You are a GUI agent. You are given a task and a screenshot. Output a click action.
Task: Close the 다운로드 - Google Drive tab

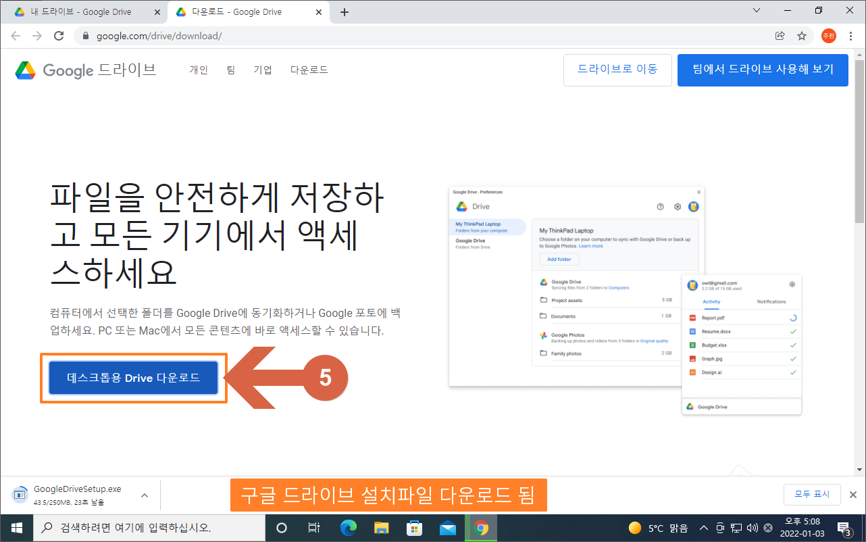click(320, 12)
